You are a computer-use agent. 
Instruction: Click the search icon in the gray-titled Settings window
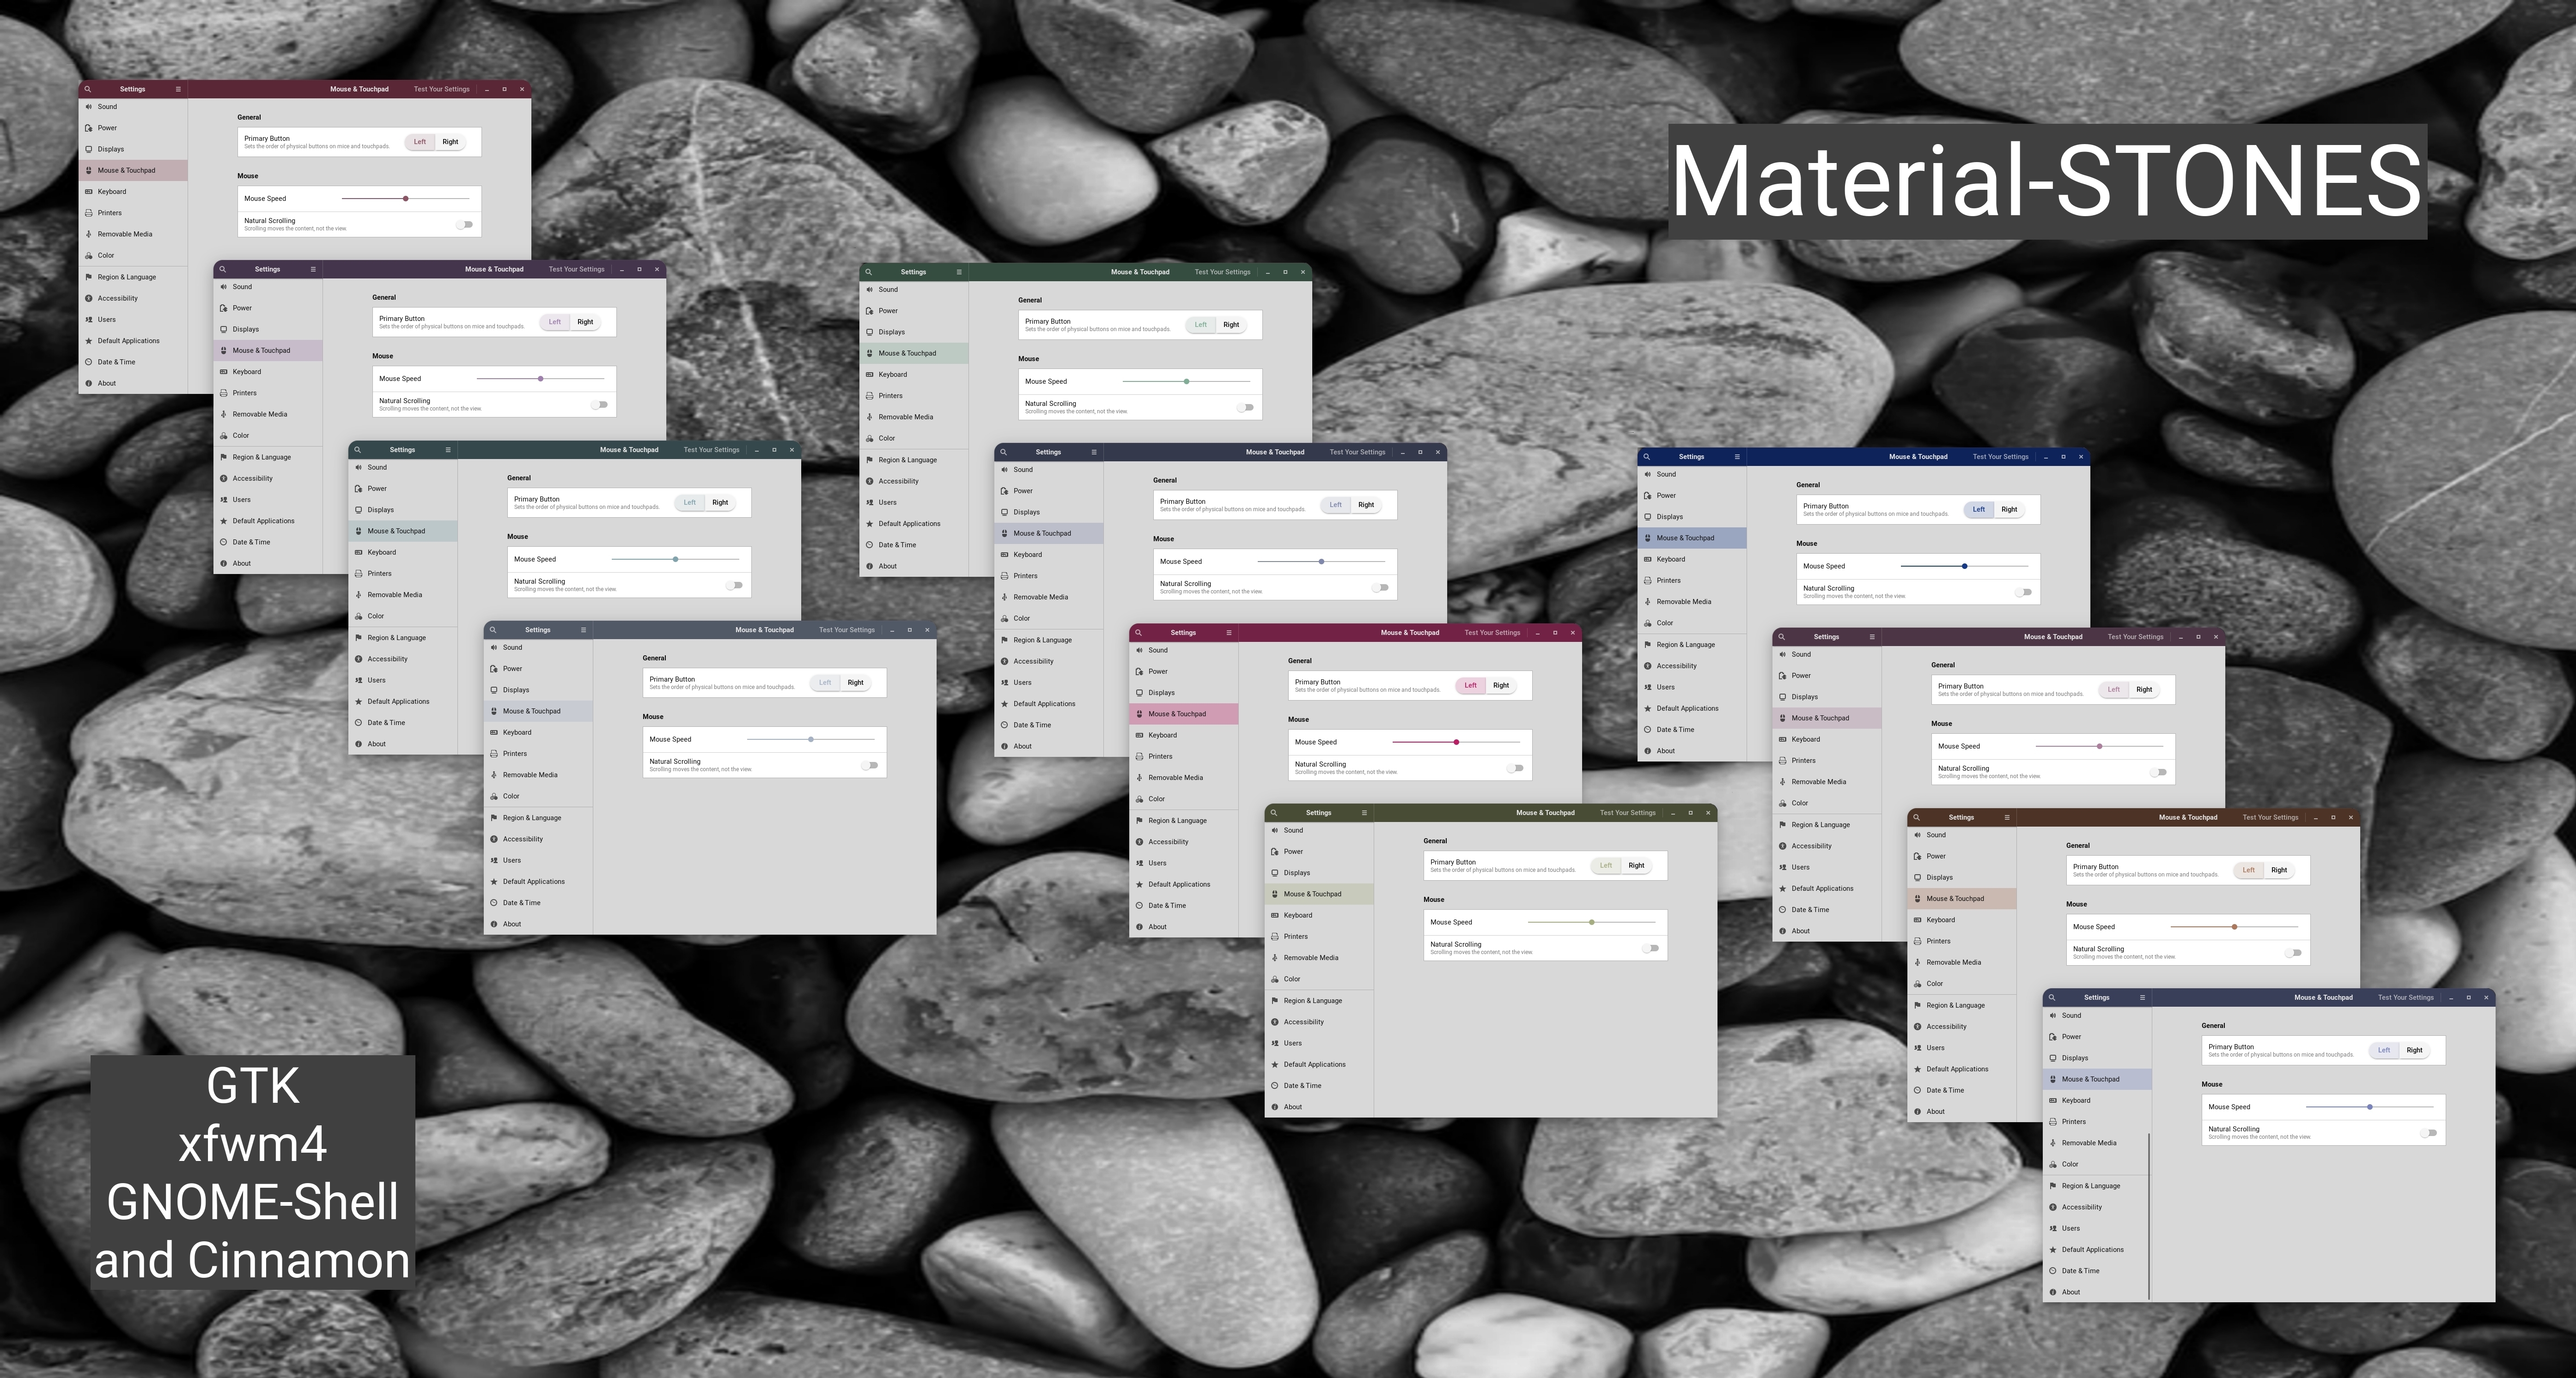tap(493, 630)
